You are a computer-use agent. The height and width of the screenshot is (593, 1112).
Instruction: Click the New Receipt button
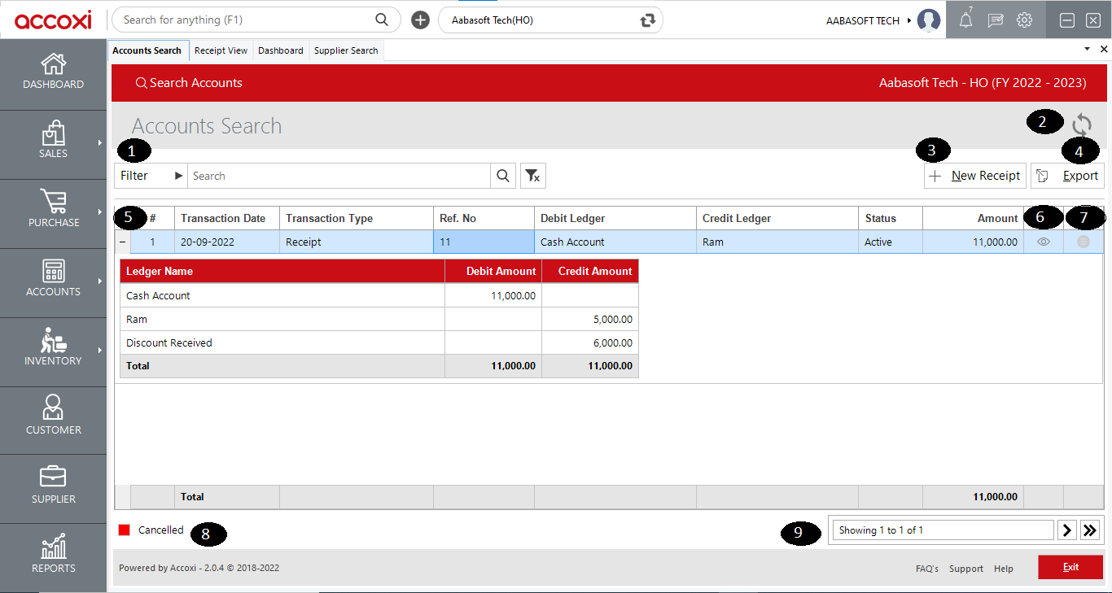975,176
